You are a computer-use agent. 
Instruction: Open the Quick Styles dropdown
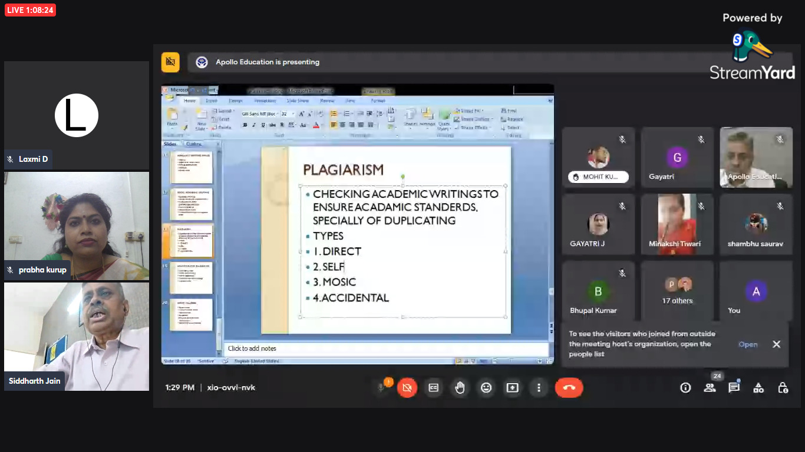(444, 119)
